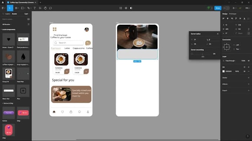Screen dimensions: 252x141
Task: Click the independent corners icon
Action: (x=249, y=33)
